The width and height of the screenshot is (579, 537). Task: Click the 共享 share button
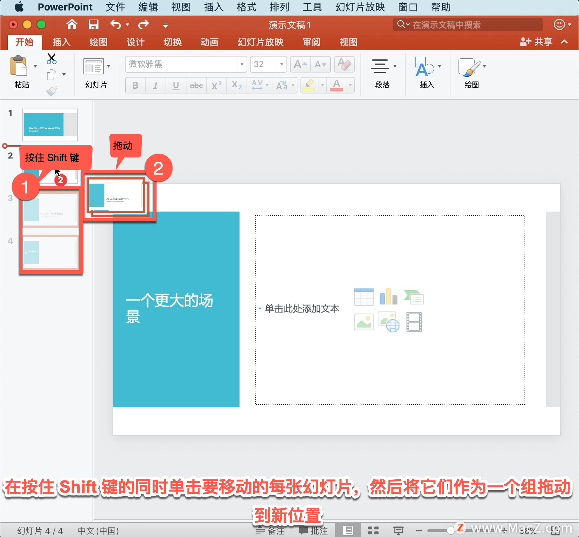click(536, 42)
